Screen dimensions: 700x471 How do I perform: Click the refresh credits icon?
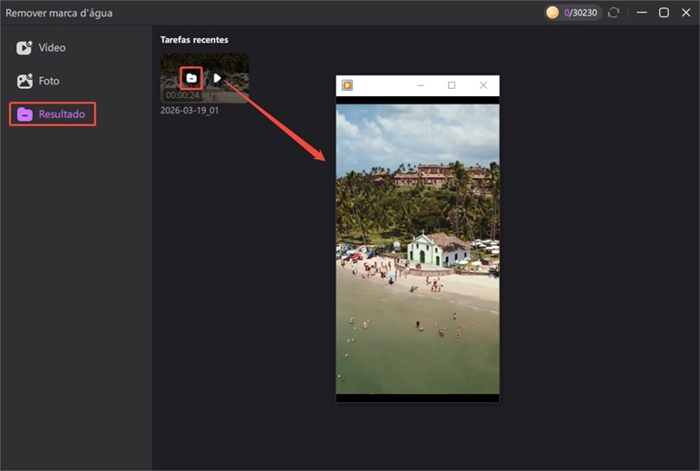[614, 13]
